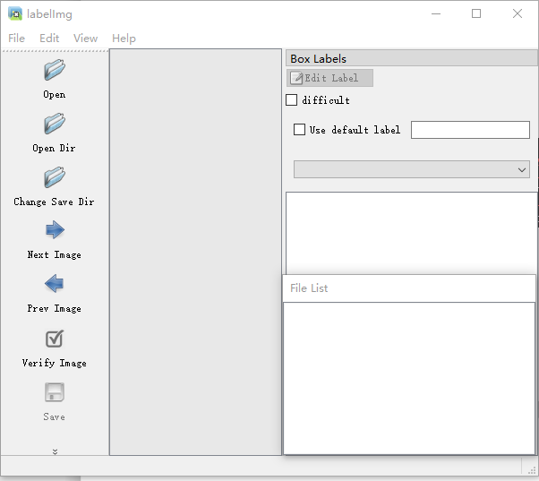Maximize the labelImg window
This screenshot has width=539, height=481.
tap(476, 13)
